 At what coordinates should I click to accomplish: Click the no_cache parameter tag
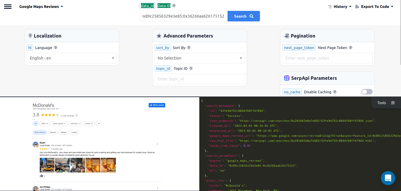(292, 92)
